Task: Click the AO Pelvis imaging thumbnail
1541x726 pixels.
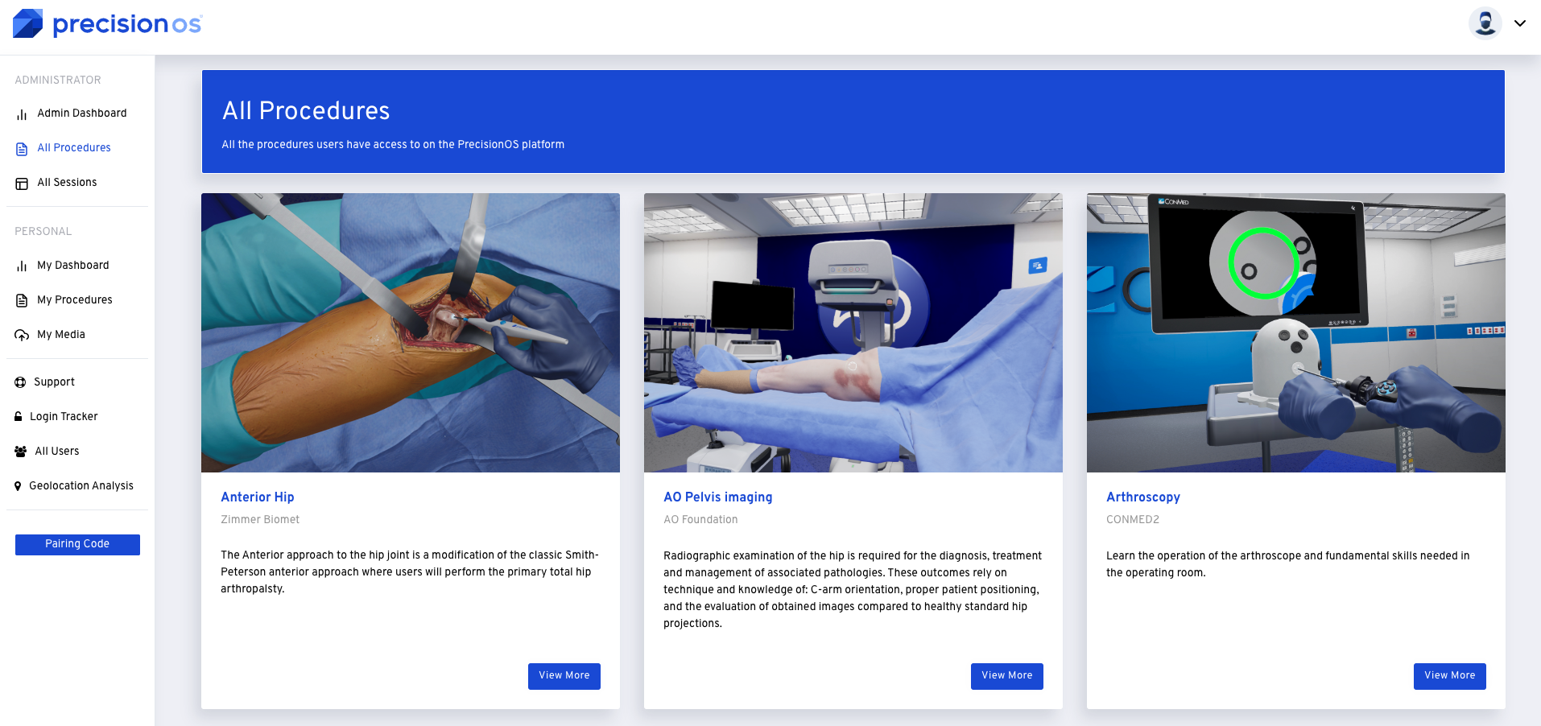Action: pyautogui.click(x=853, y=332)
